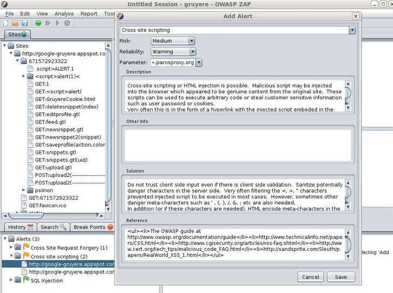
Task: Open the Parameter dropdown arrow
Action: point(199,63)
